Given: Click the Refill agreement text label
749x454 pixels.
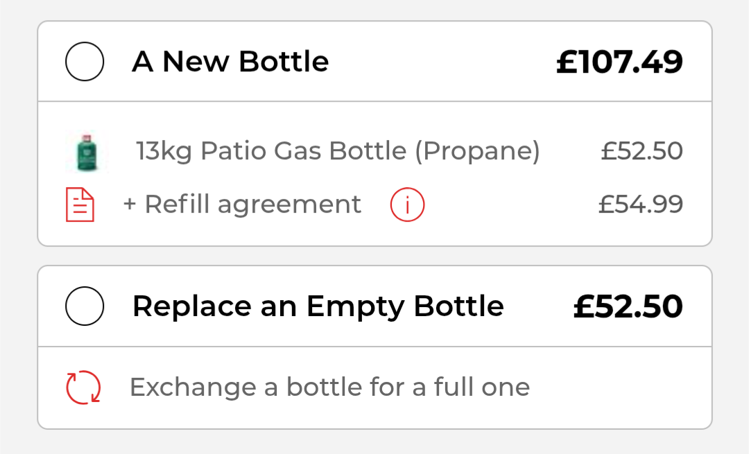Looking at the screenshot, I should (x=252, y=204).
